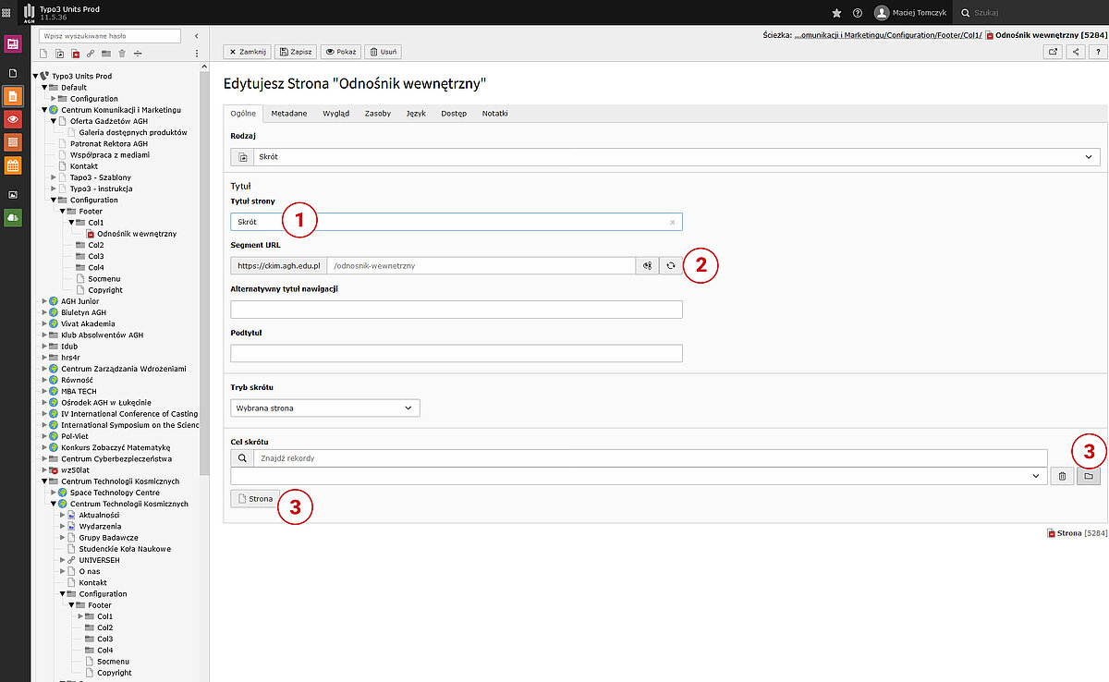1109x682 pixels.
Task: Toggle manual editing of the URL segment
Action: point(648,265)
